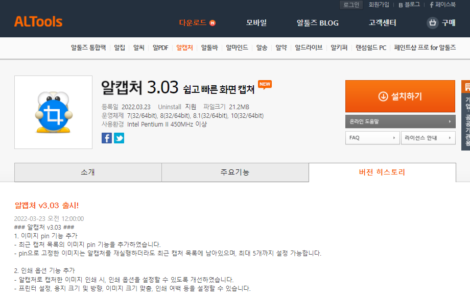Click the text '1. 이미지 pin 기능 추가'
This screenshot has height=299, width=470.
[45, 236]
